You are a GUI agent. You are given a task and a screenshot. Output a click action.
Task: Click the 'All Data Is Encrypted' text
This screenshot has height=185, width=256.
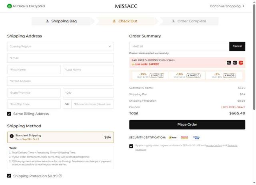click(28, 6)
